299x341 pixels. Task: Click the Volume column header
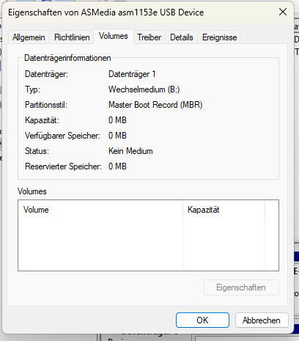pos(100,210)
